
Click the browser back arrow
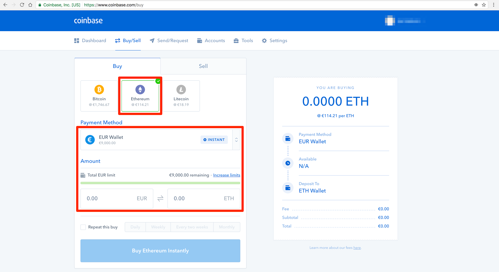point(5,5)
